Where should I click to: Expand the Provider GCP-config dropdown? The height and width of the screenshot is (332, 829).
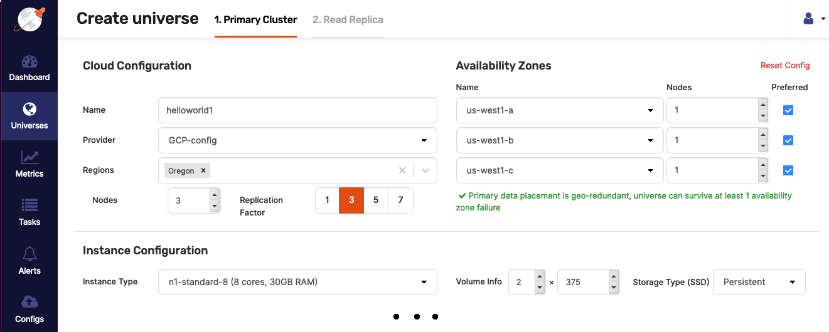[297, 140]
